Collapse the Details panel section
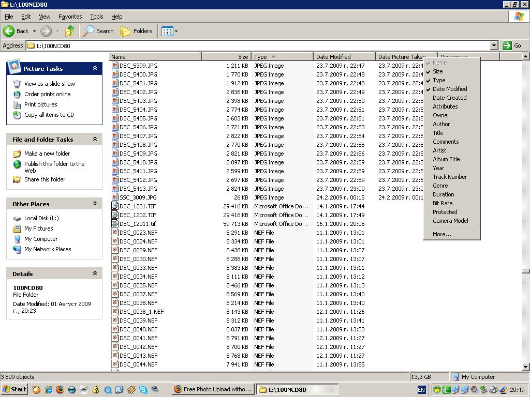530x397 pixels. tap(95, 273)
